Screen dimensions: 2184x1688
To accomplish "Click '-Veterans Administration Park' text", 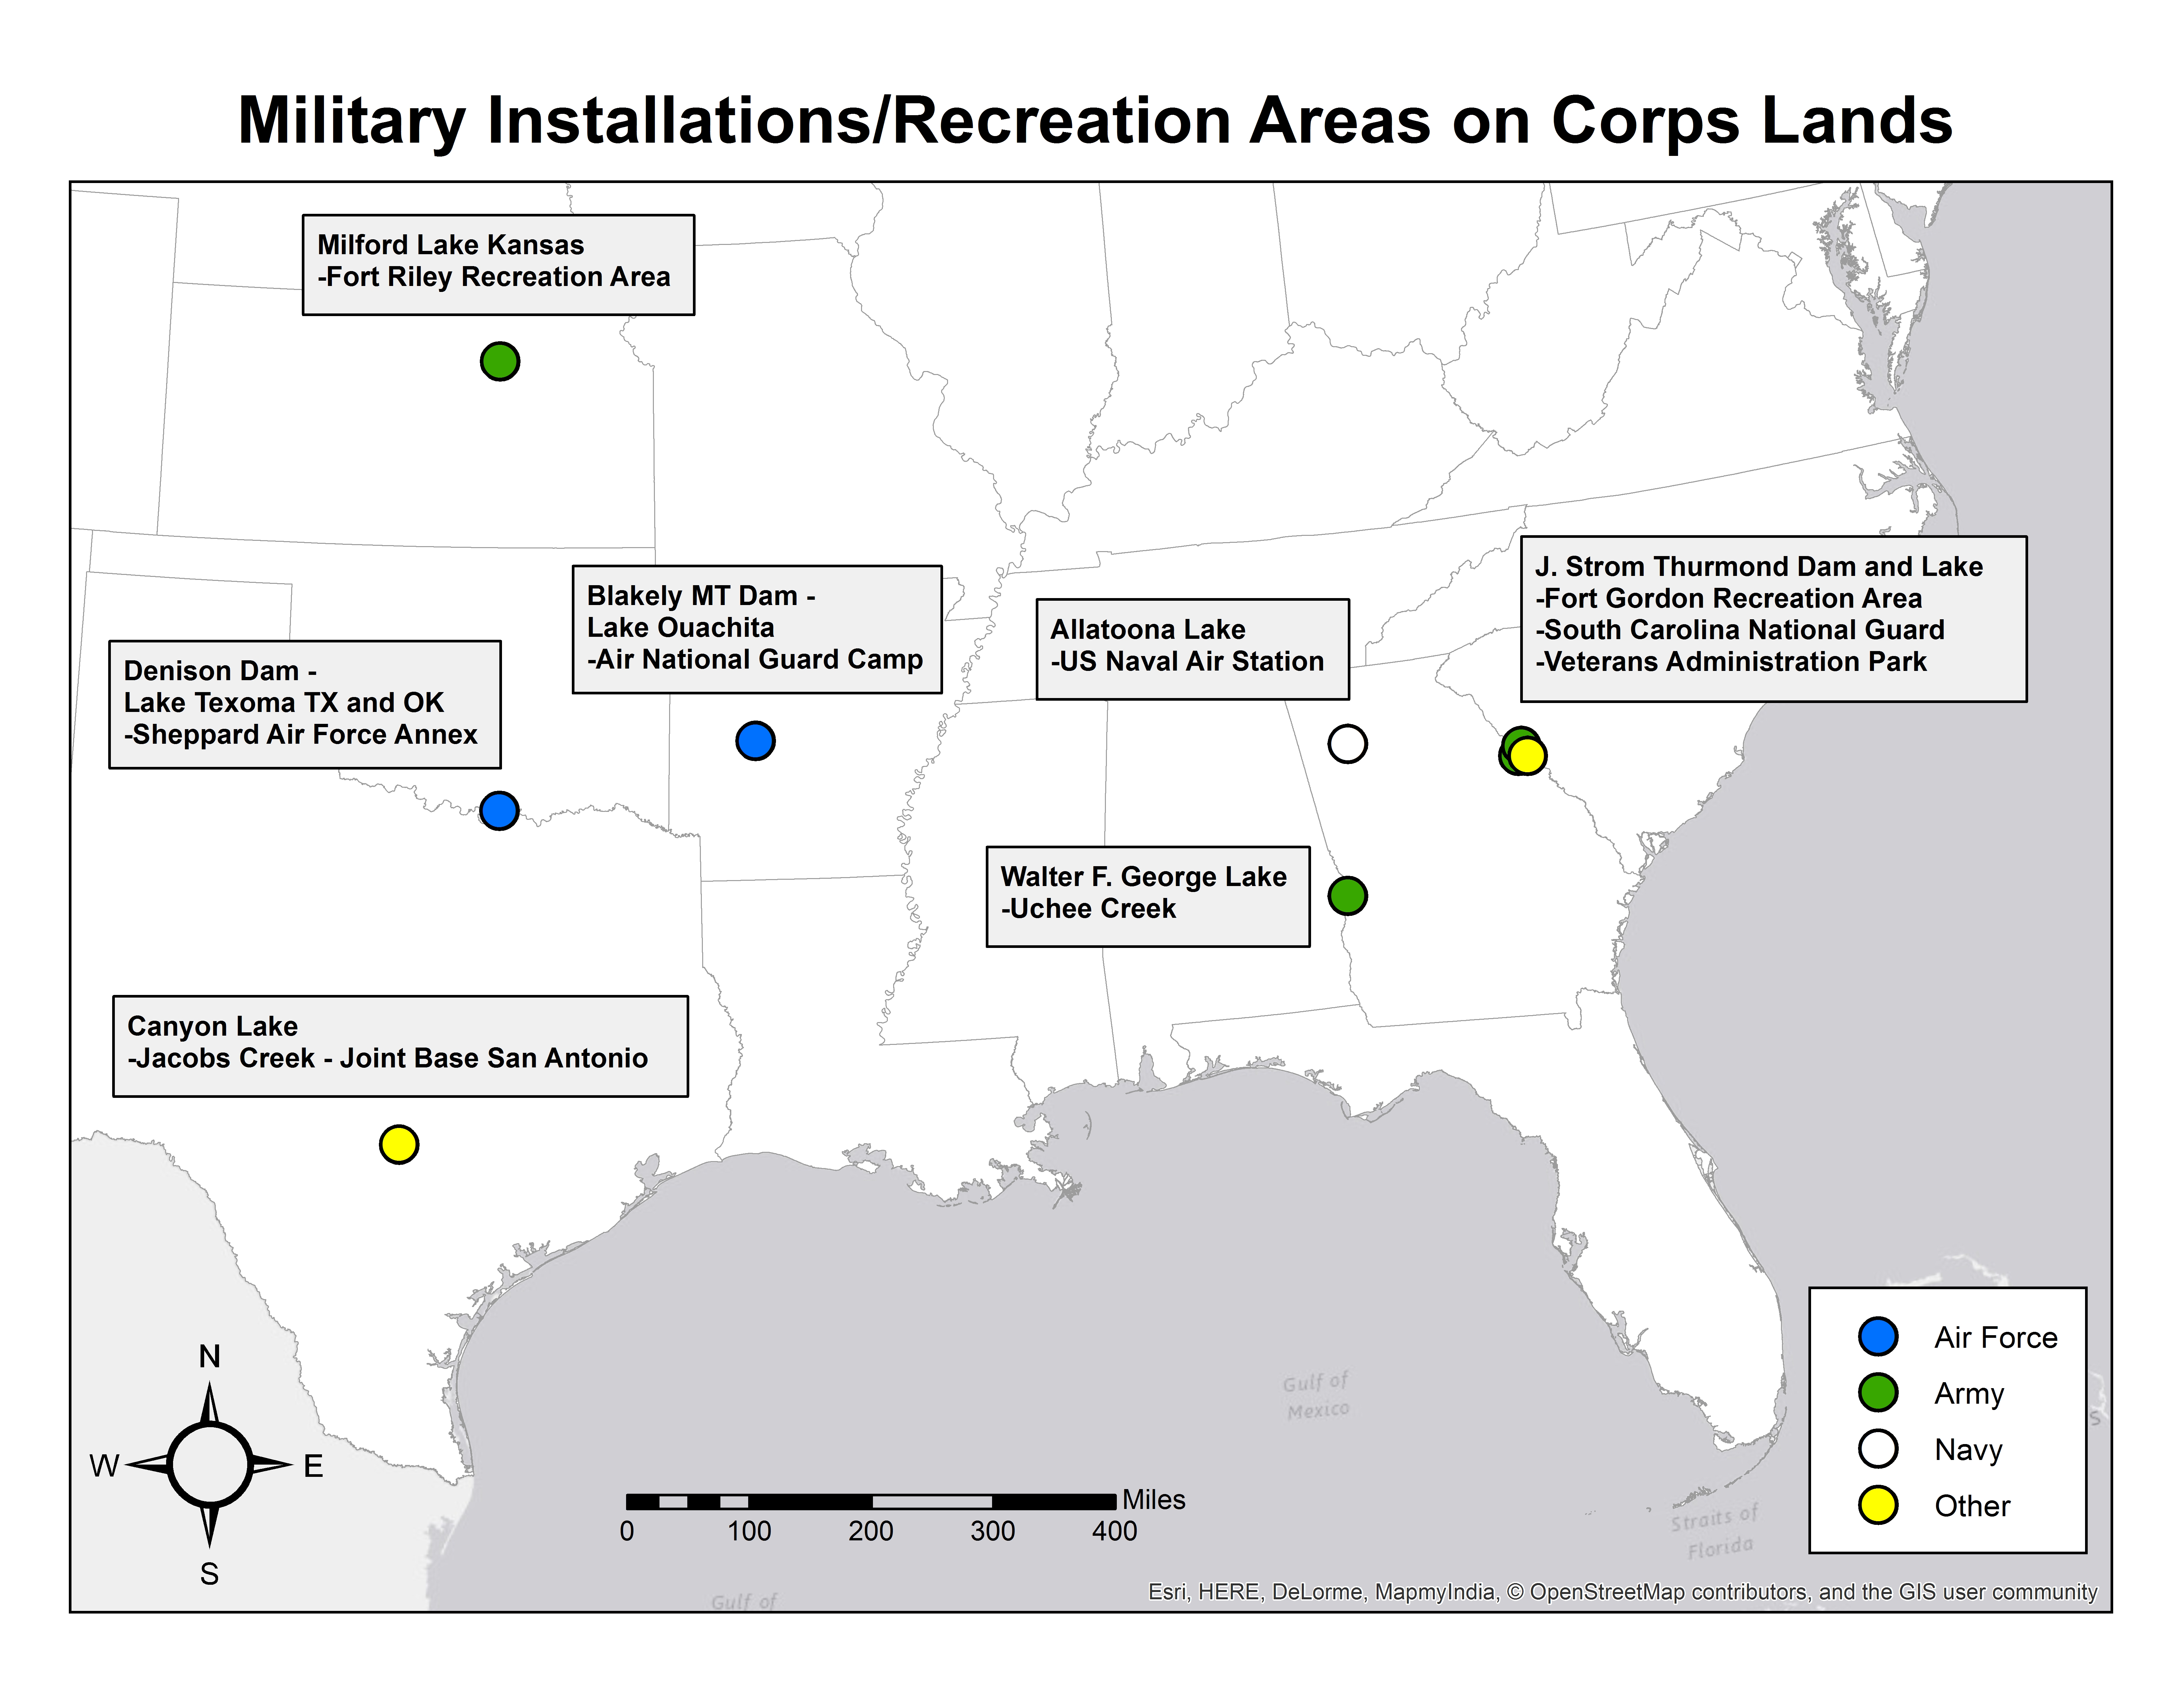I will click(x=1731, y=662).
